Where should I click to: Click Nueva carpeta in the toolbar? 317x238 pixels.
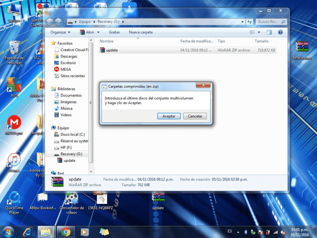141,32
